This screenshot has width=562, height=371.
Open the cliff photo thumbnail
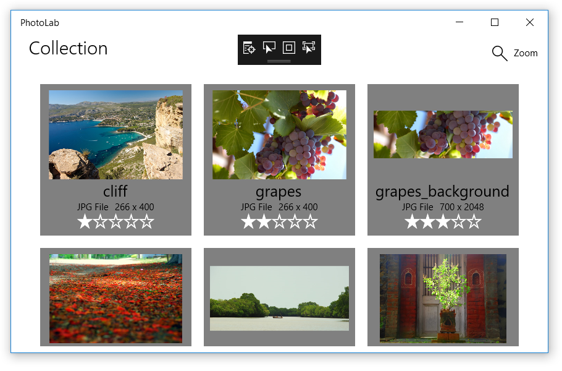[x=115, y=134]
